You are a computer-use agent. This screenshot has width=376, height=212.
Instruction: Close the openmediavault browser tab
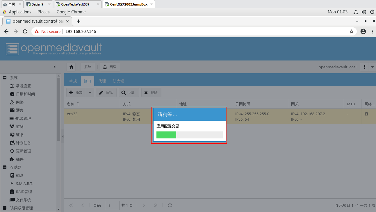click(x=68, y=21)
